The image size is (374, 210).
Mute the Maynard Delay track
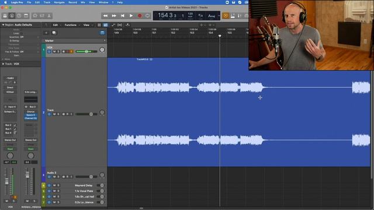[54, 185]
